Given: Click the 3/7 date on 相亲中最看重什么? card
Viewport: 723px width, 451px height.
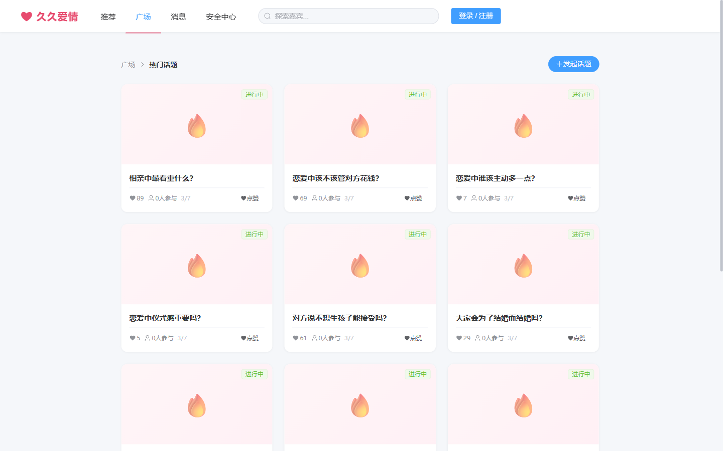Looking at the screenshot, I should coord(186,198).
